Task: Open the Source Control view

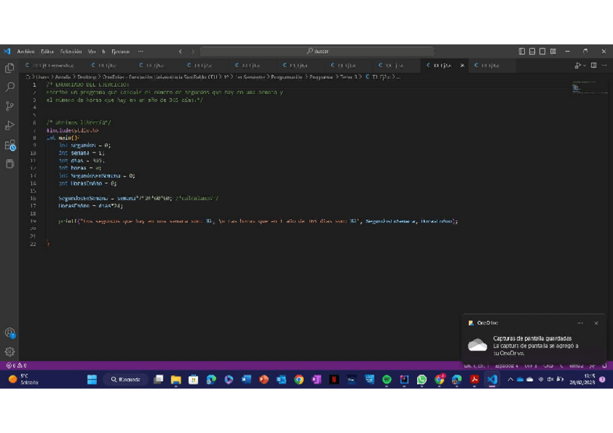Action: pos(9,106)
